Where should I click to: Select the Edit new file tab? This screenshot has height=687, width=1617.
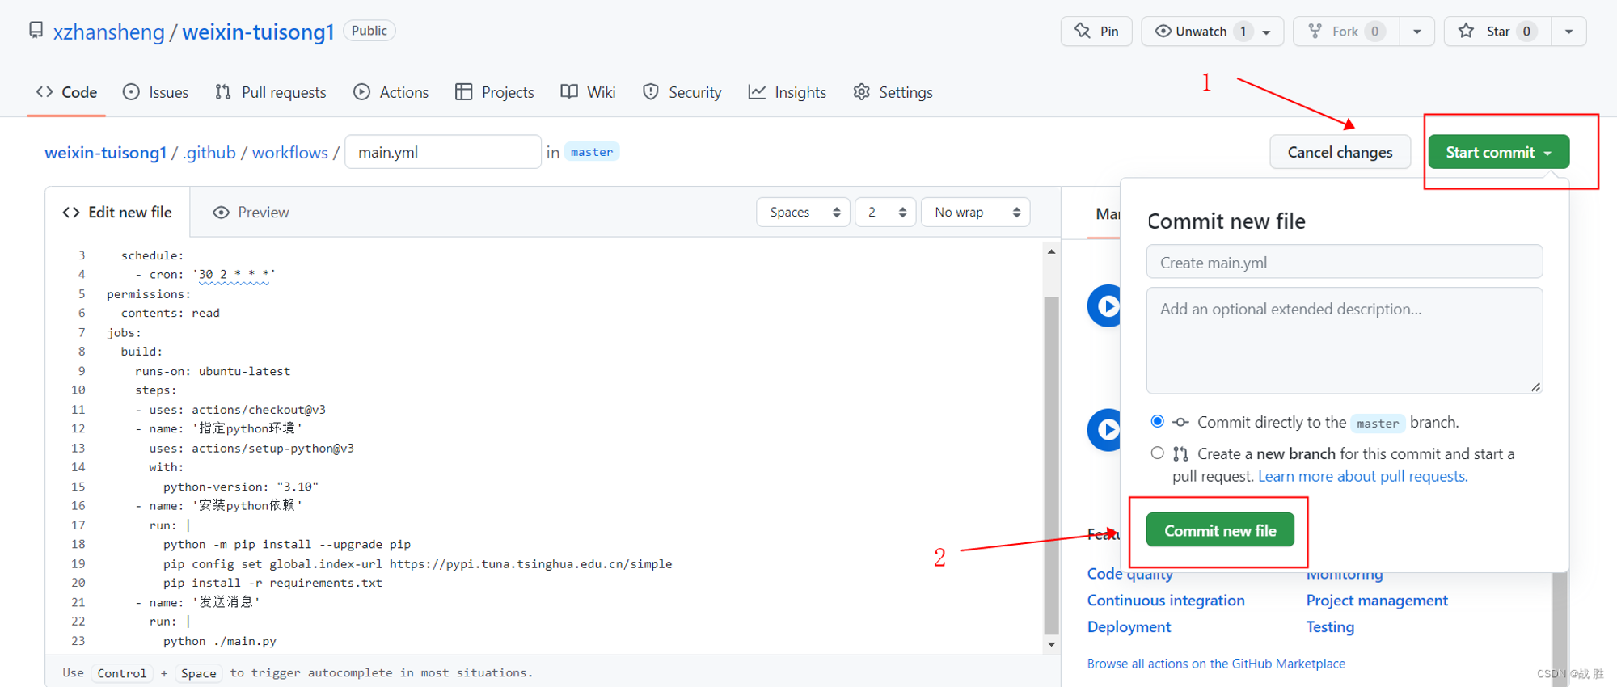pyautogui.click(x=118, y=212)
